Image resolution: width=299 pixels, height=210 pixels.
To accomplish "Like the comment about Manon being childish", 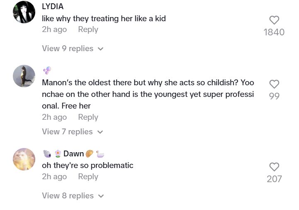I will (274, 84).
